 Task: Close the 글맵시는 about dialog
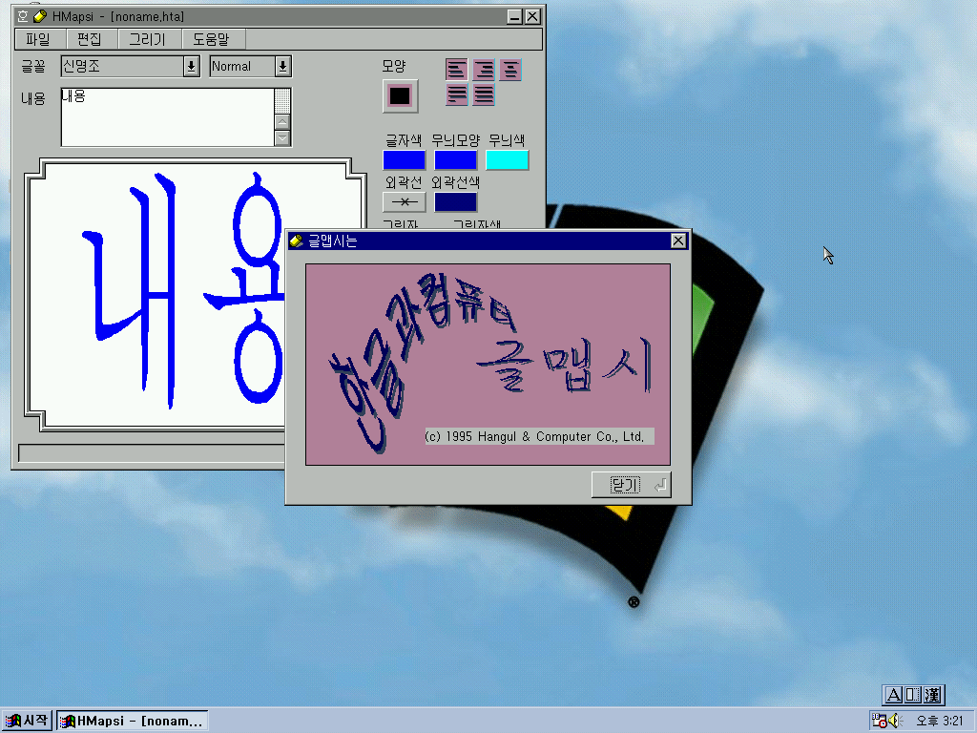coord(678,241)
